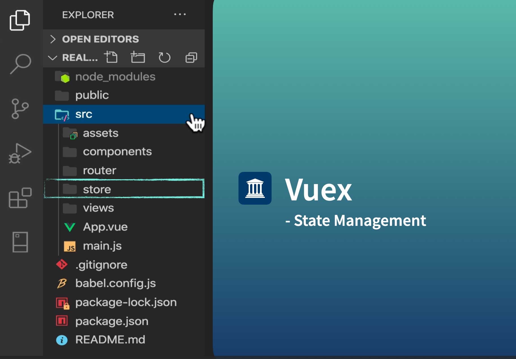Image resolution: width=516 pixels, height=359 pixels.
Task: Expand the assets folder
Action: pos(124,133)
